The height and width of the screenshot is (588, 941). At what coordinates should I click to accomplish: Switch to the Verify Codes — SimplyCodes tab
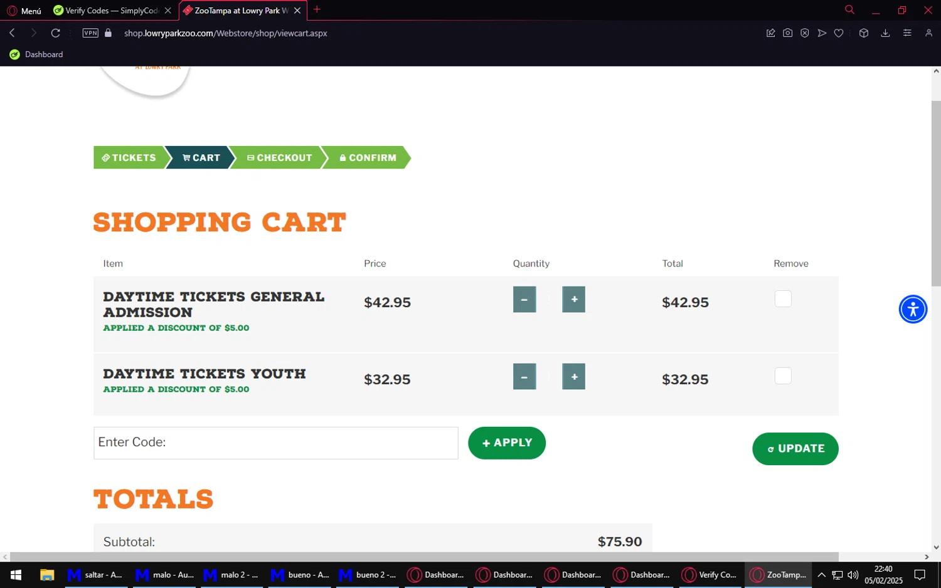click(x=105, y=11)
